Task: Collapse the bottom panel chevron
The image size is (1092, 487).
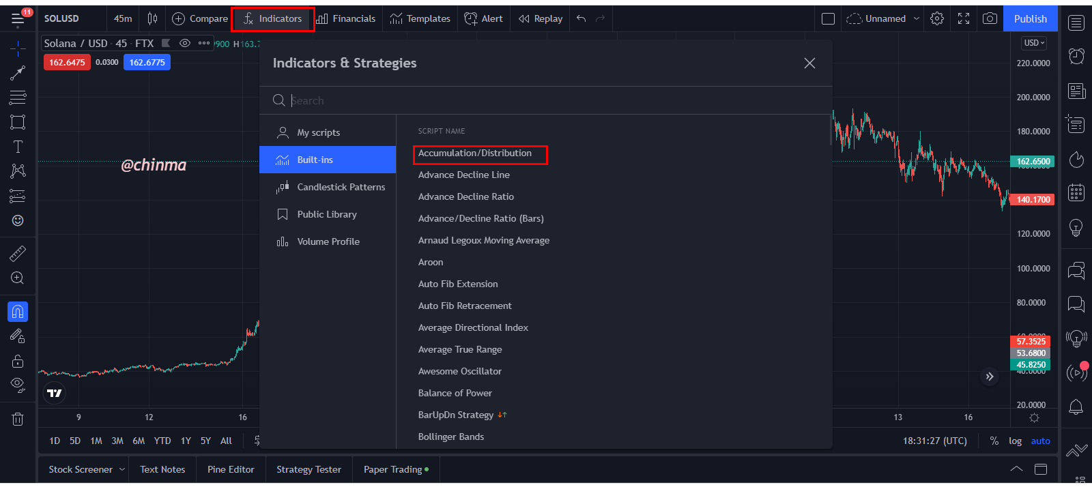Action: point(1016,469)
